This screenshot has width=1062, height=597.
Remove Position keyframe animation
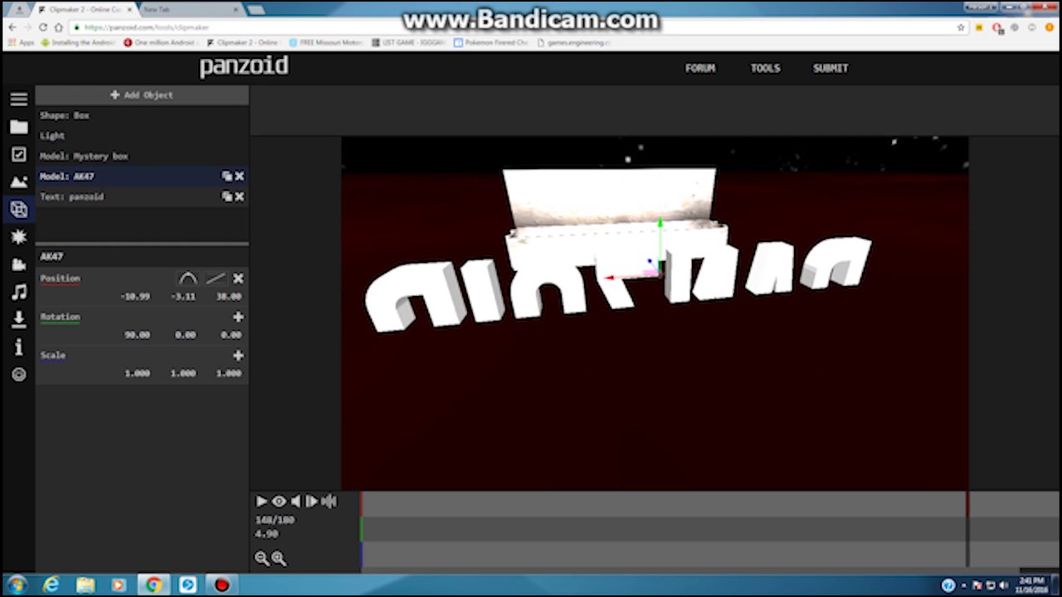[238, 279]
